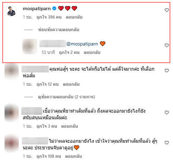Reply to the 53 นาที comment
173x163 pixels.
92,52
